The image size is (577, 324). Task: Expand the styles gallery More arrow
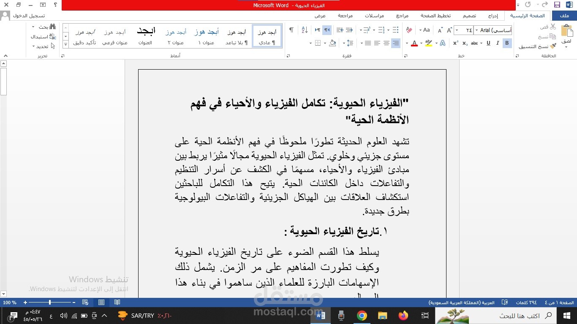[66, 44]
